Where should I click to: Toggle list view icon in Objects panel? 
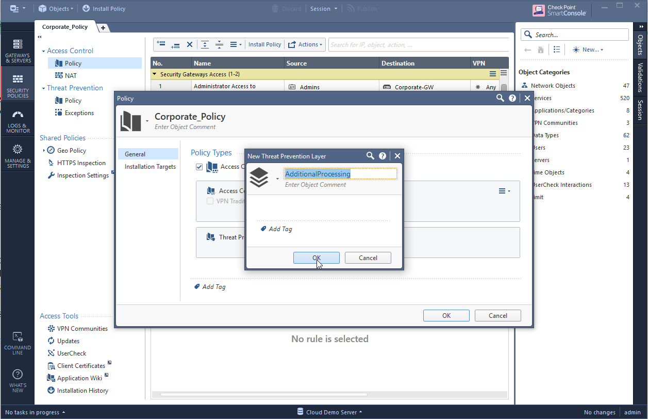coord(557,50)
